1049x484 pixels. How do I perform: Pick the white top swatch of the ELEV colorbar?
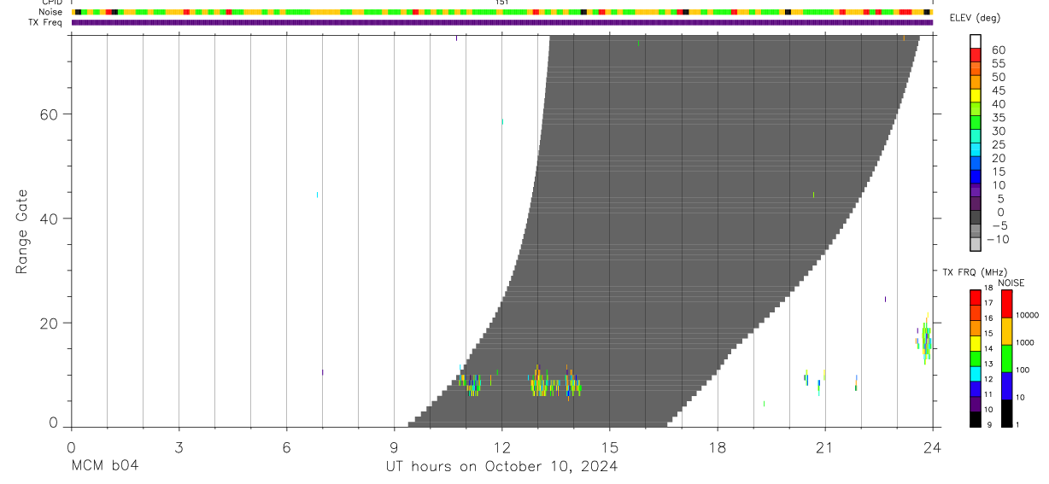point(975,41)
